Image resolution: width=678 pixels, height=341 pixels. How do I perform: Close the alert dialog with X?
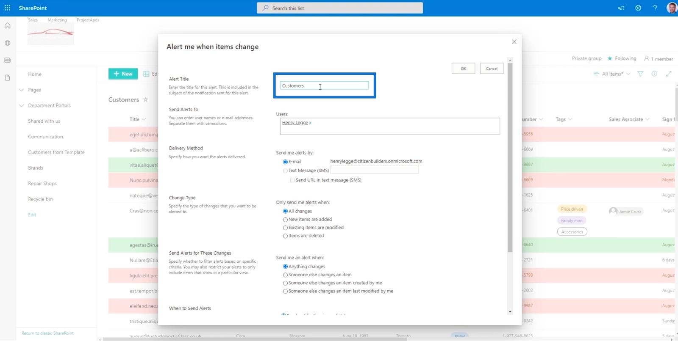click(514, 41)
